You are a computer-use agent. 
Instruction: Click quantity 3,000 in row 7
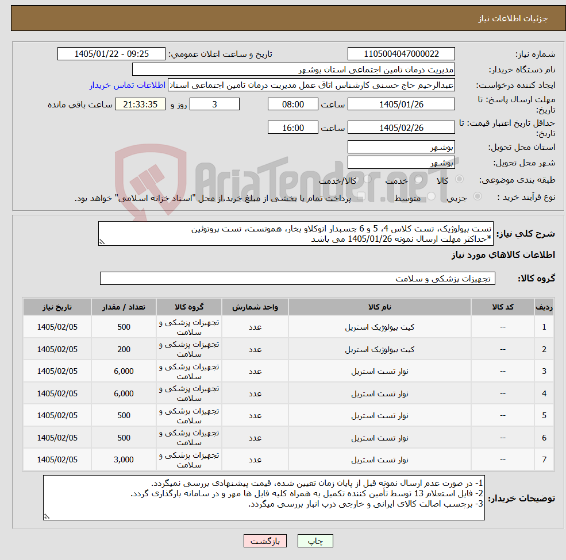pos(124,459)
